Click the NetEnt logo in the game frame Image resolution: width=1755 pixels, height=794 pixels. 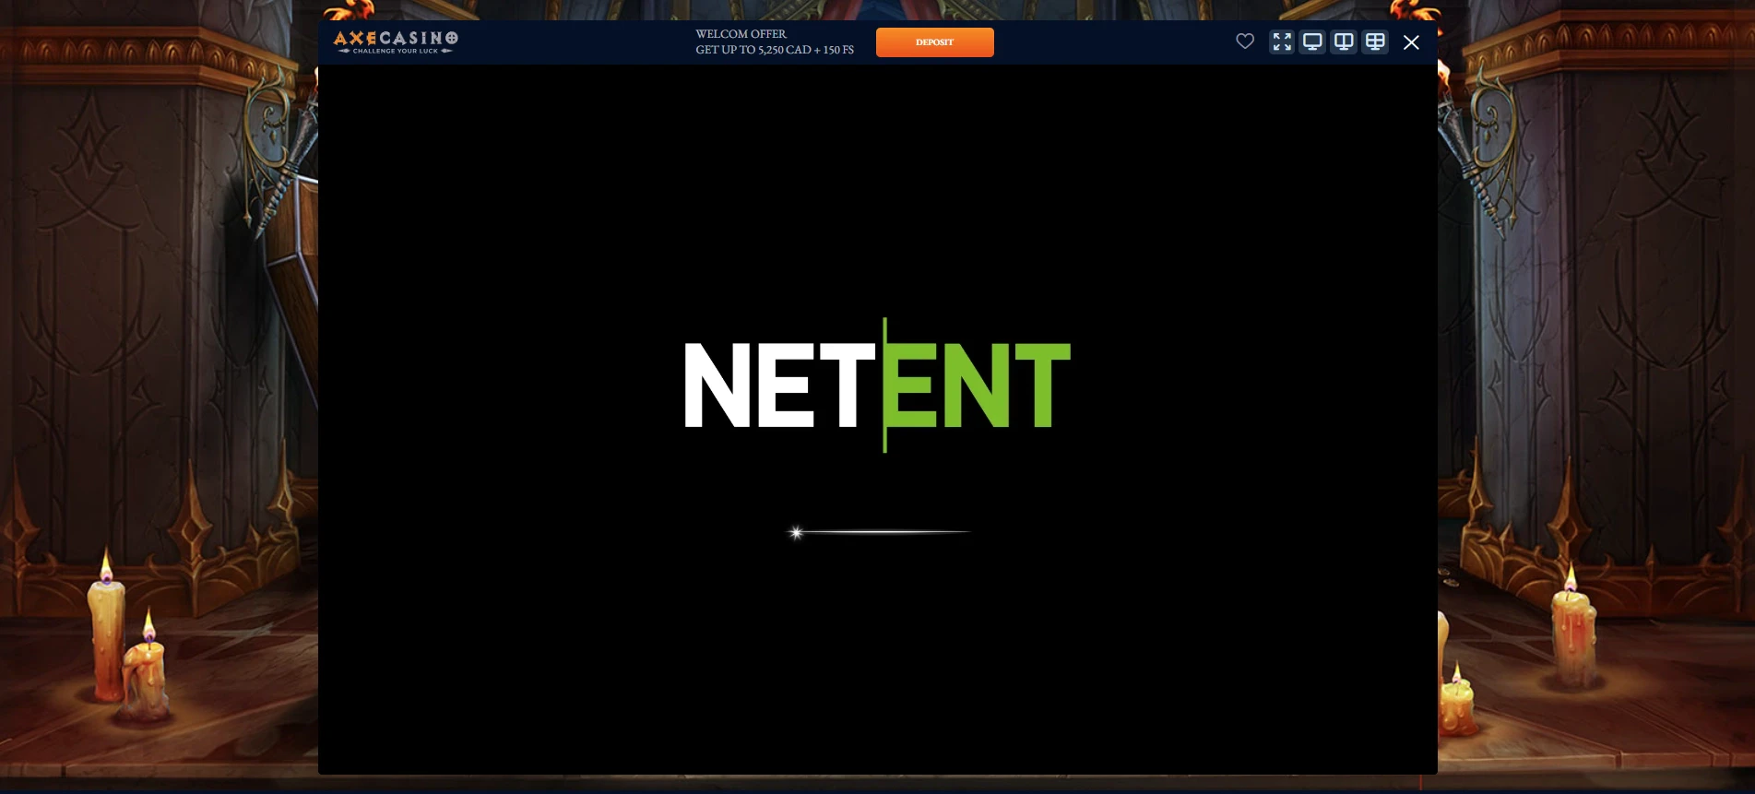pos(877,385)
